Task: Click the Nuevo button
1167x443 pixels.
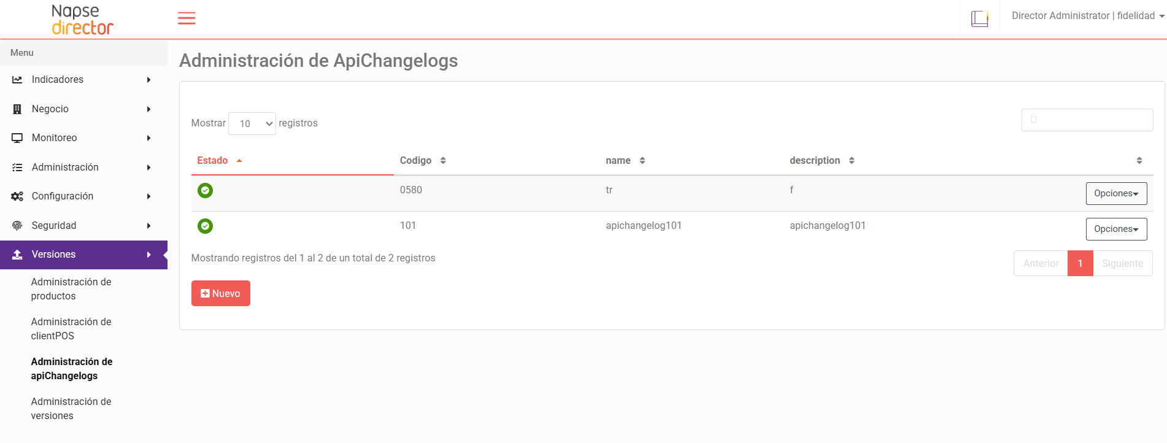Action: pos(221,293)
